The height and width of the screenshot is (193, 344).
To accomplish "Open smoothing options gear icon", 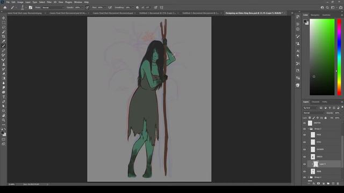I will [138, 8].
